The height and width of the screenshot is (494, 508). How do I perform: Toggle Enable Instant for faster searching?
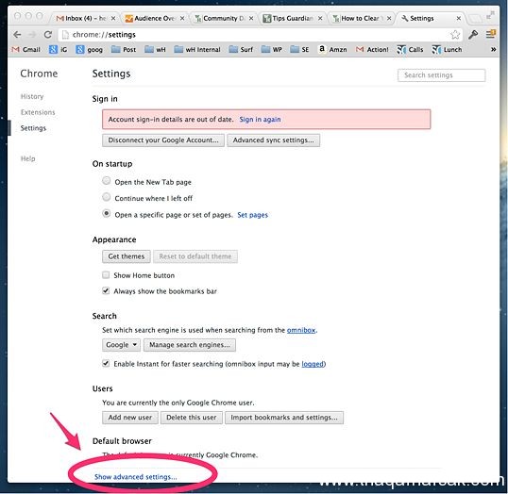click(x=106, y=363)
